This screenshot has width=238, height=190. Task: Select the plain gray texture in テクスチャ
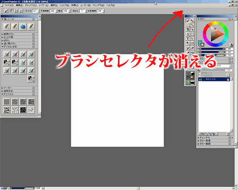click(7, 102)
